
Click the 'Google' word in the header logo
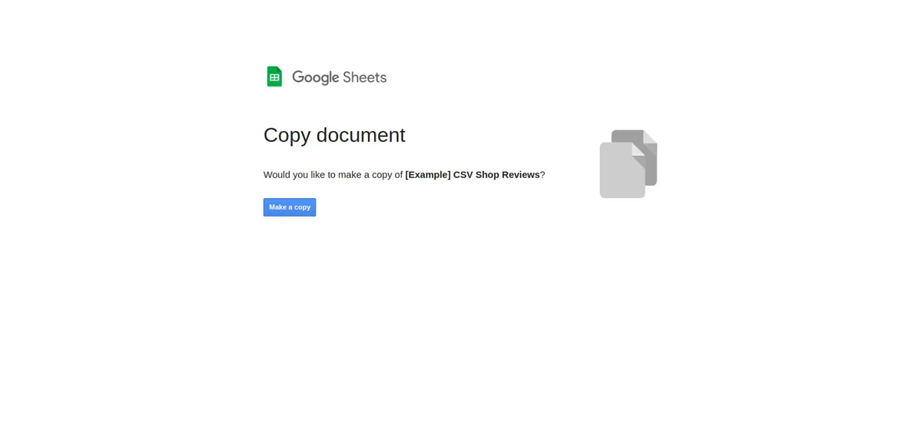[316, 78]
